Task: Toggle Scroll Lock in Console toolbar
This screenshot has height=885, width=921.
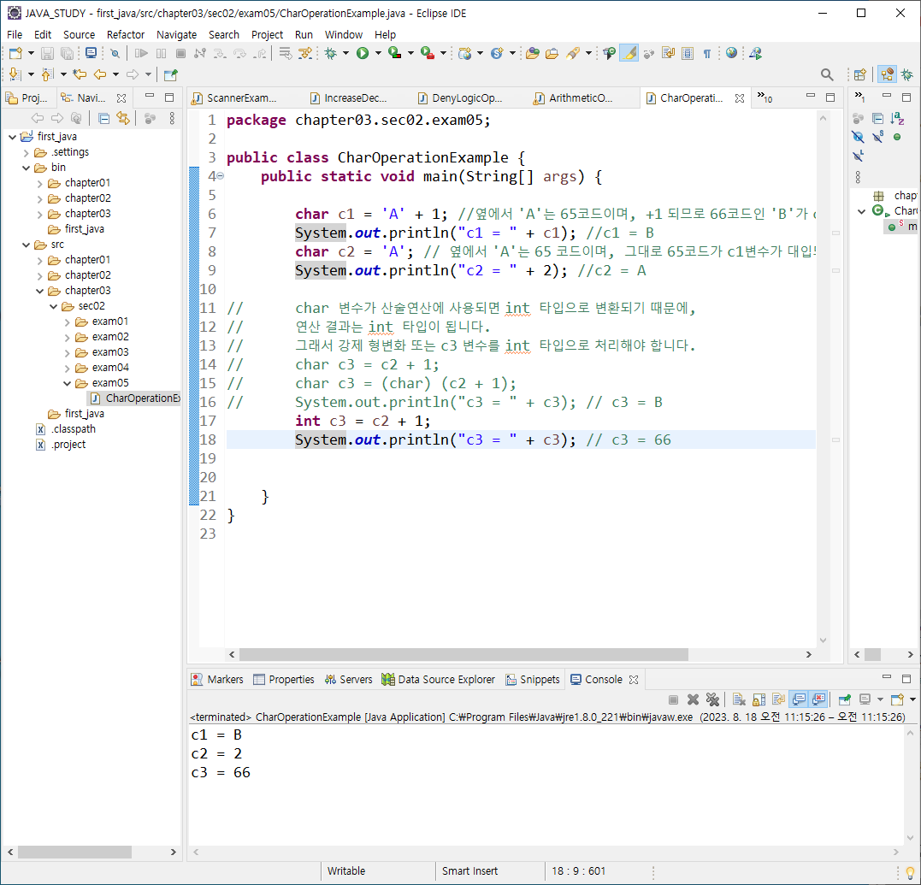Action: [759, 699]
